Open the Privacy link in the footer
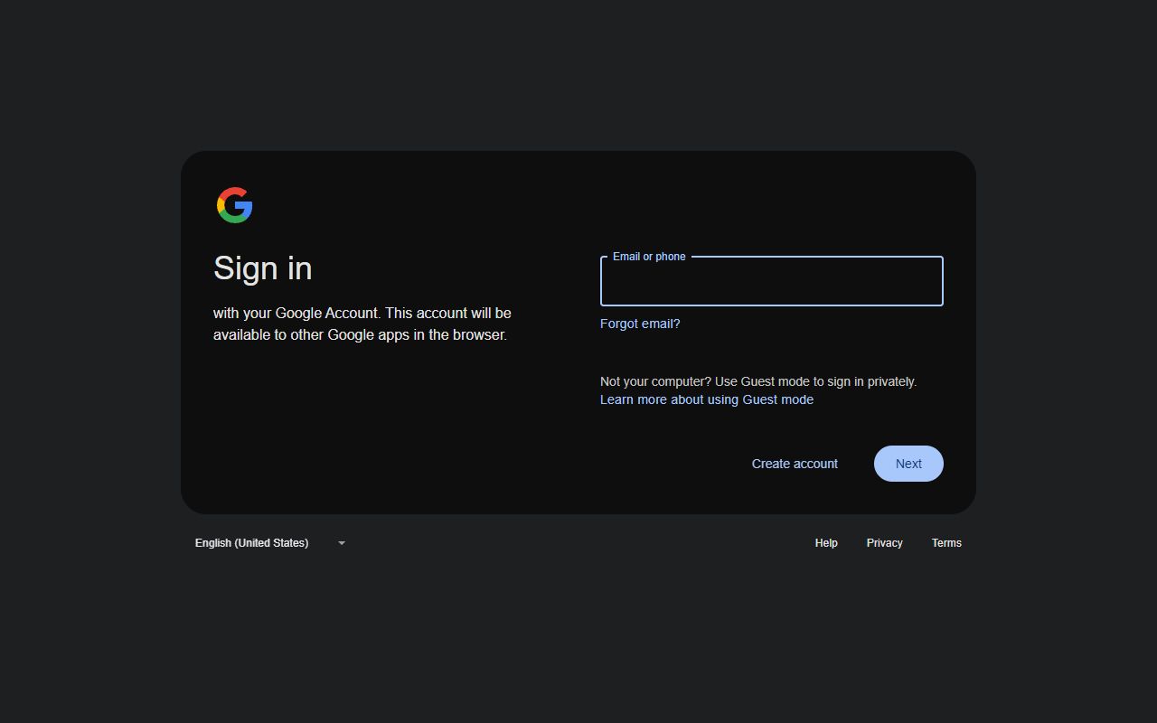 (x=884, y=543)
